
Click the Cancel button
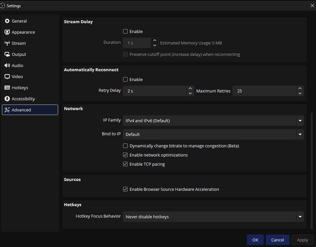[277, 240]
